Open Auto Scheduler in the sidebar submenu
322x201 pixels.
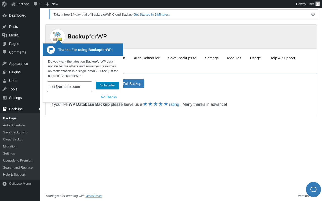14,125
